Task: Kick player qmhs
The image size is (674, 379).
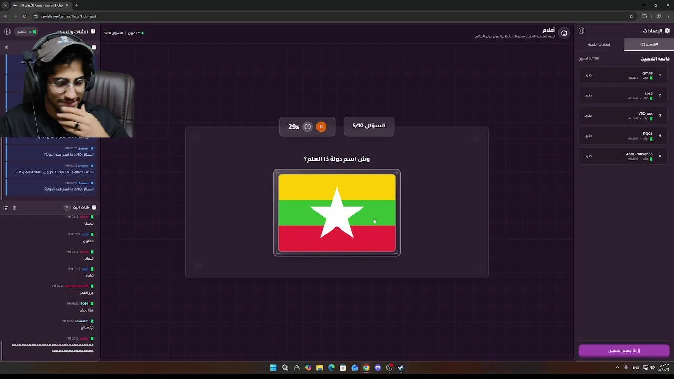Action: pos(588,75)
